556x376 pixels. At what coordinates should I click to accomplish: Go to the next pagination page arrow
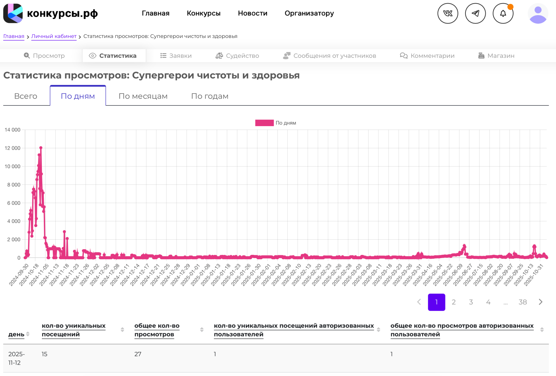click(540, 302)
